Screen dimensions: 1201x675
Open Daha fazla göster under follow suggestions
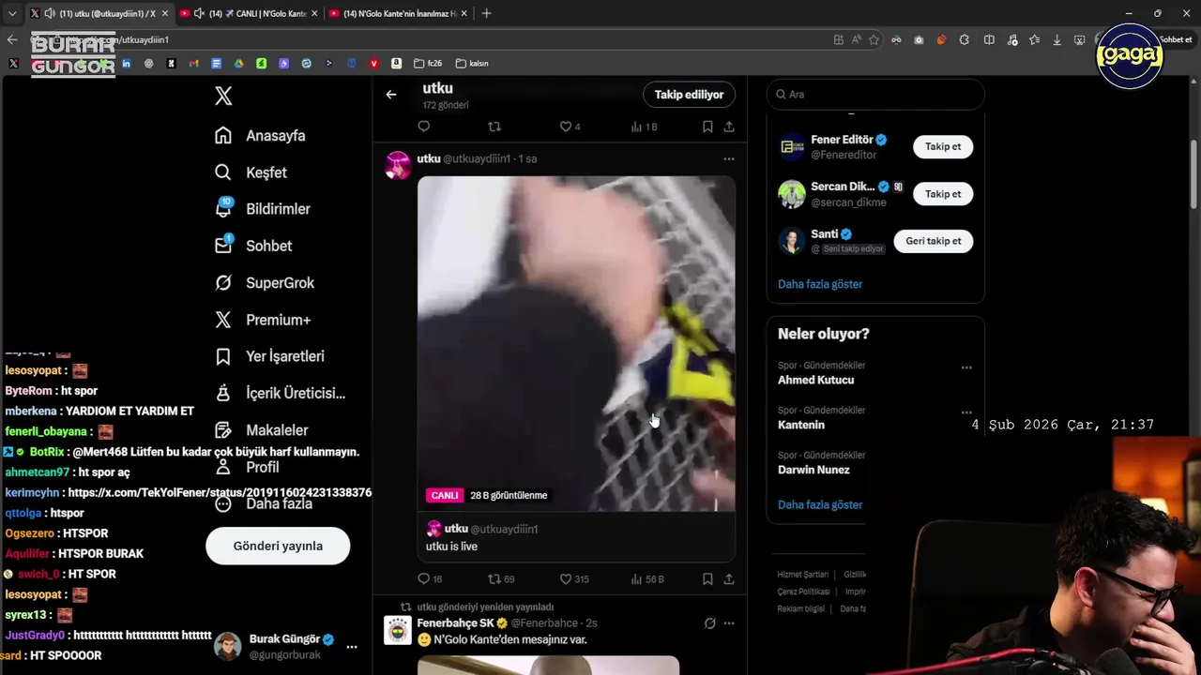point(820,284)
